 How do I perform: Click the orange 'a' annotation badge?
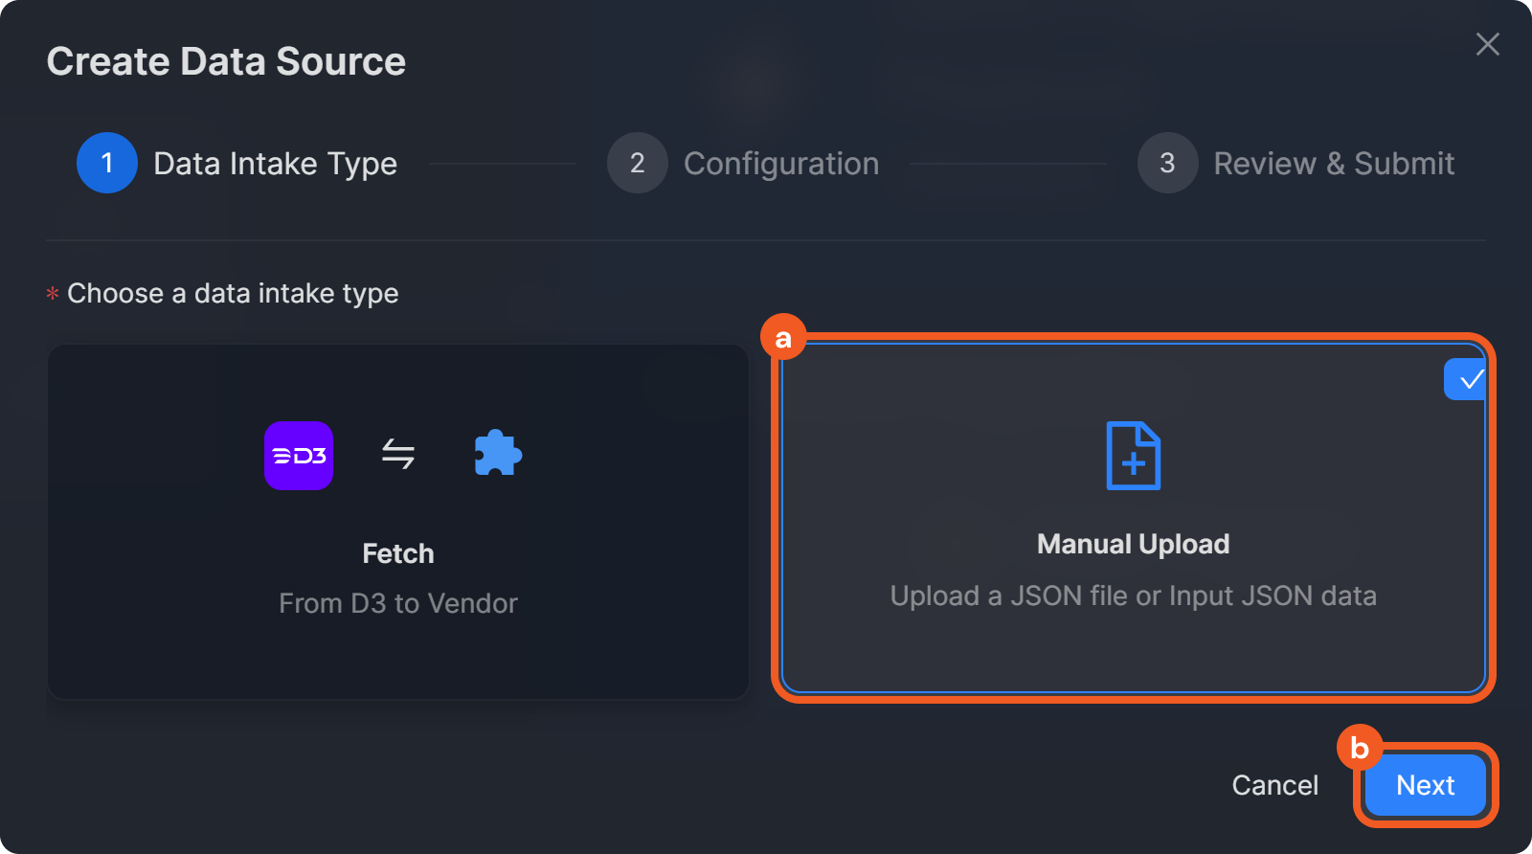[x=783, y=338]
